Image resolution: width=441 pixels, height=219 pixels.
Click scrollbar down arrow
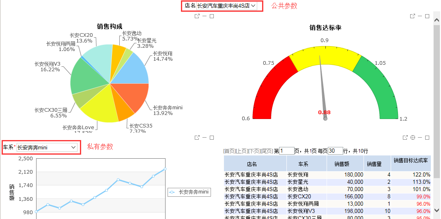click(437, 210)
